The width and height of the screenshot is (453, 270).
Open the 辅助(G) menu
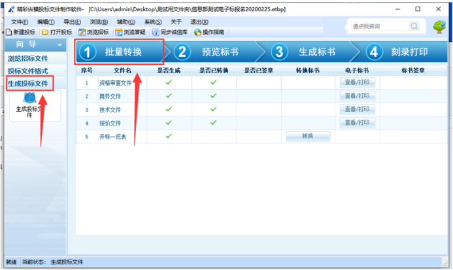pos(126,22)
